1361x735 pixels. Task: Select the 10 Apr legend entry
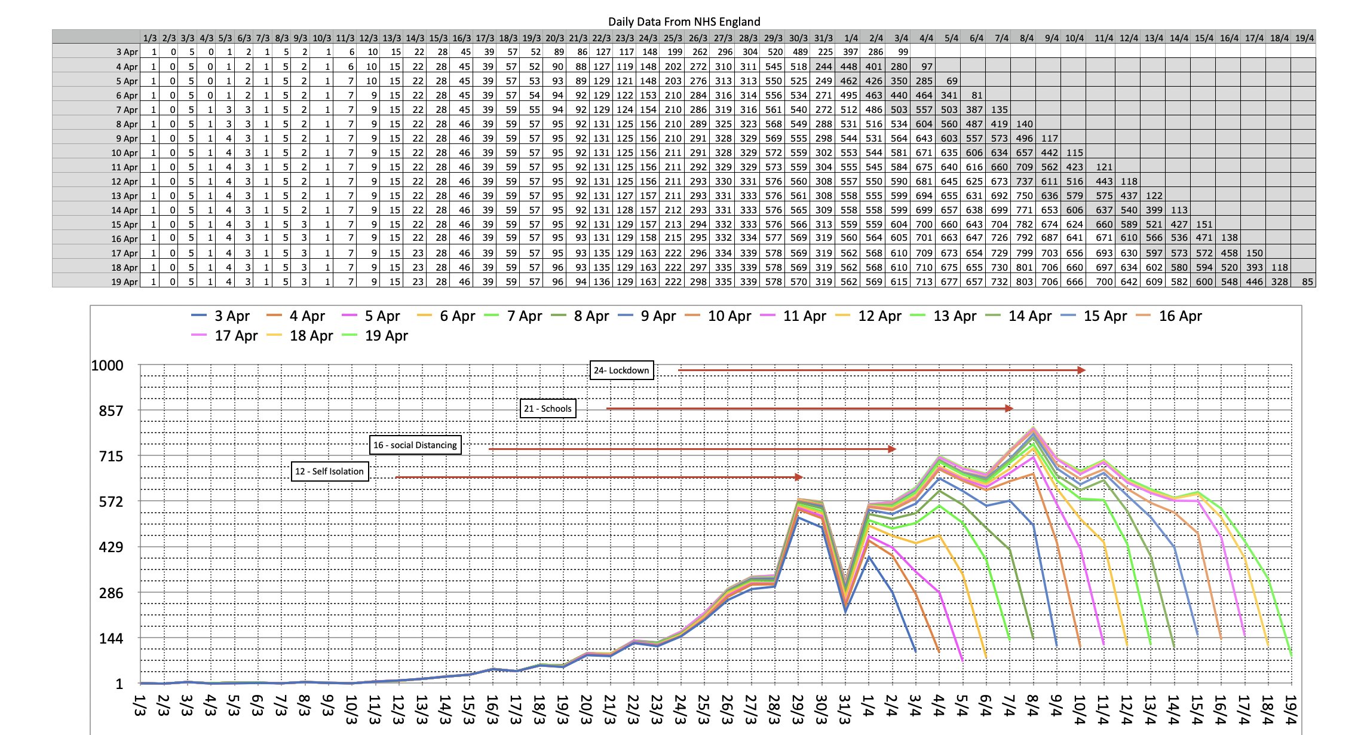tap(729, 316)
